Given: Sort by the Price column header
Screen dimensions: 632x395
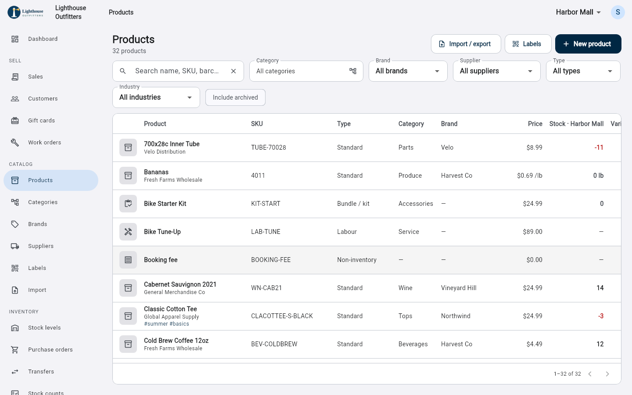Looking at the screenshot, I should click(x=535, y=124).
